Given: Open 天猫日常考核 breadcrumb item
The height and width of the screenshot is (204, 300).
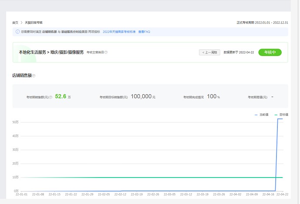Looking at the screenshot, I should click(33, 23).
